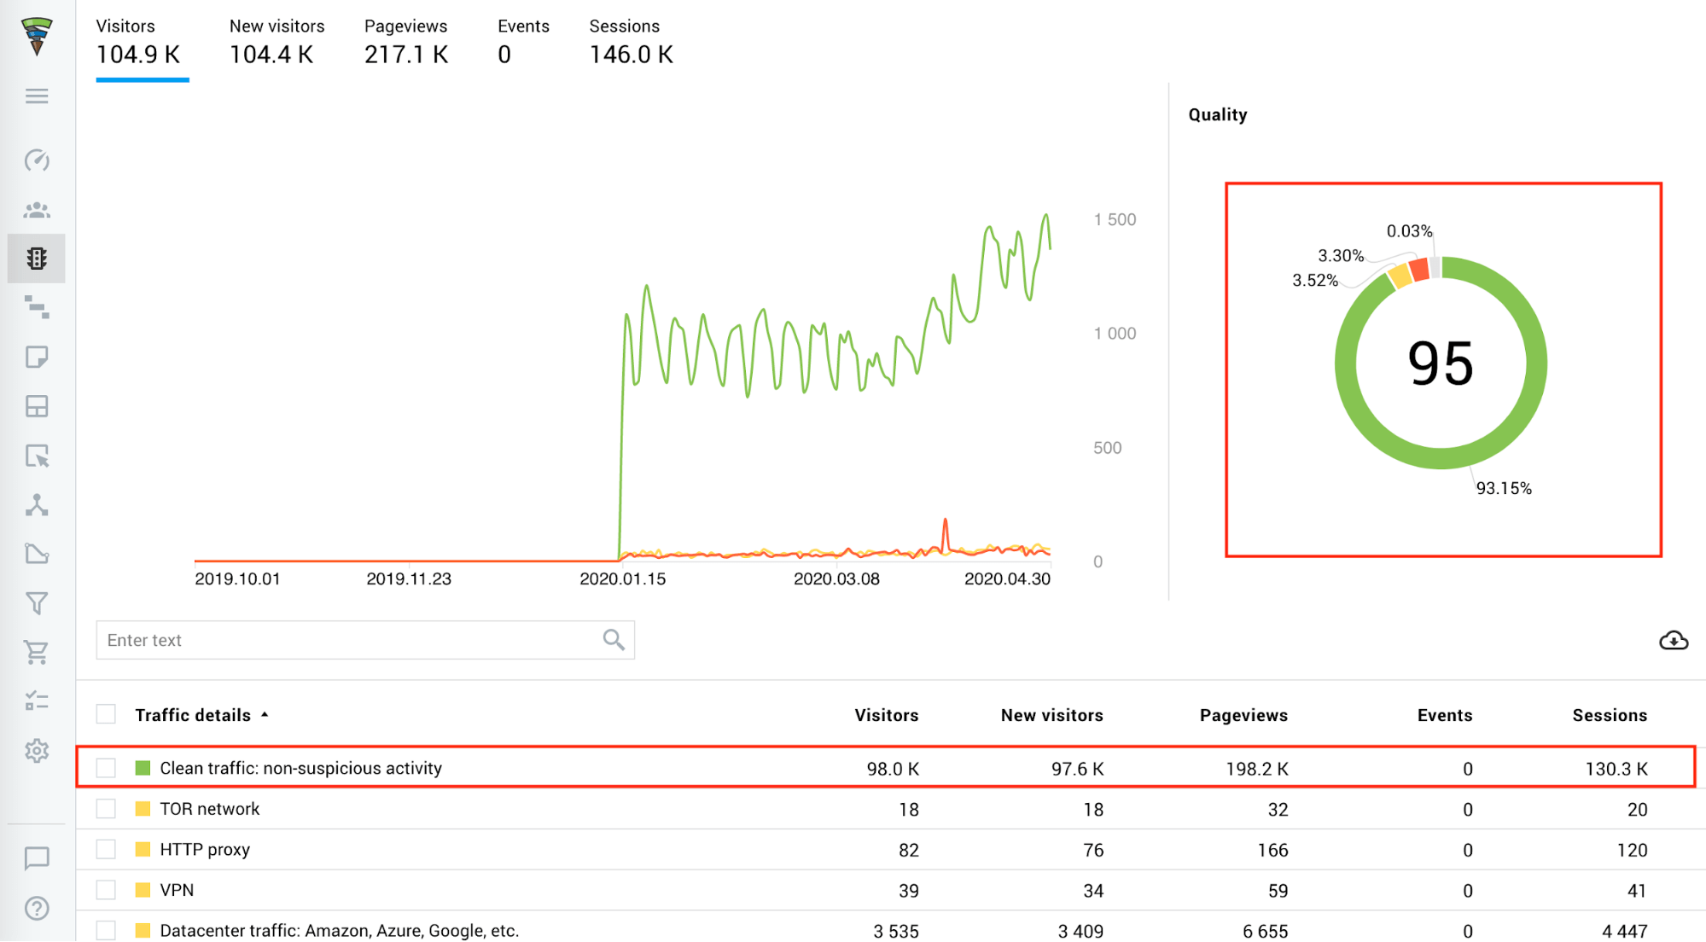Click the 3 535 visitors value
The height and width of the screenshot is (942, 1706).
click(x=896, y=931)
